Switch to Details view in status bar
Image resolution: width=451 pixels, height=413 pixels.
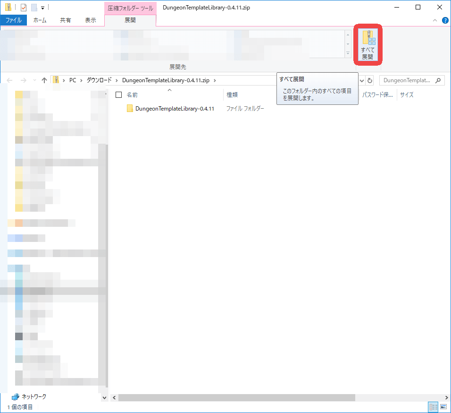[x=433, y=407]
